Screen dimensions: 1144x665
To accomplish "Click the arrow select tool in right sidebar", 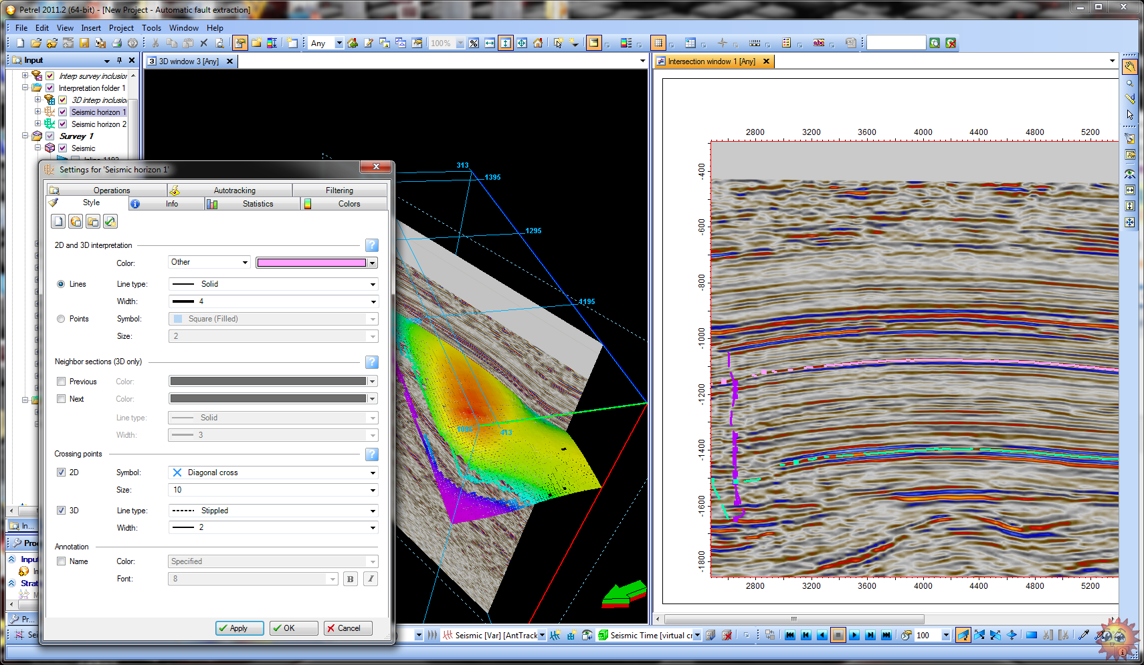I will [1130, 115].
